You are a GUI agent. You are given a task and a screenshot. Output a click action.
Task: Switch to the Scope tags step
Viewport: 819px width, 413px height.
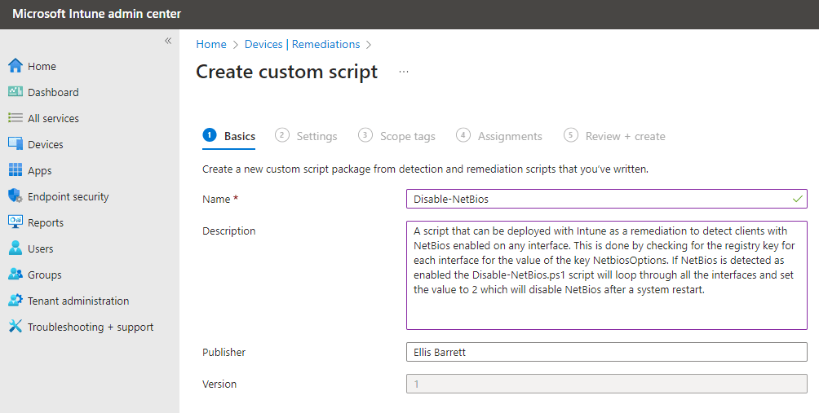[x=396, y=136]
